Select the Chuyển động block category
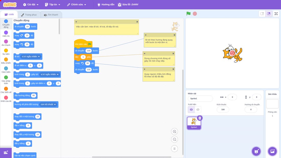Viewport: 281px width, 158px height. click(x=6, y=24)
